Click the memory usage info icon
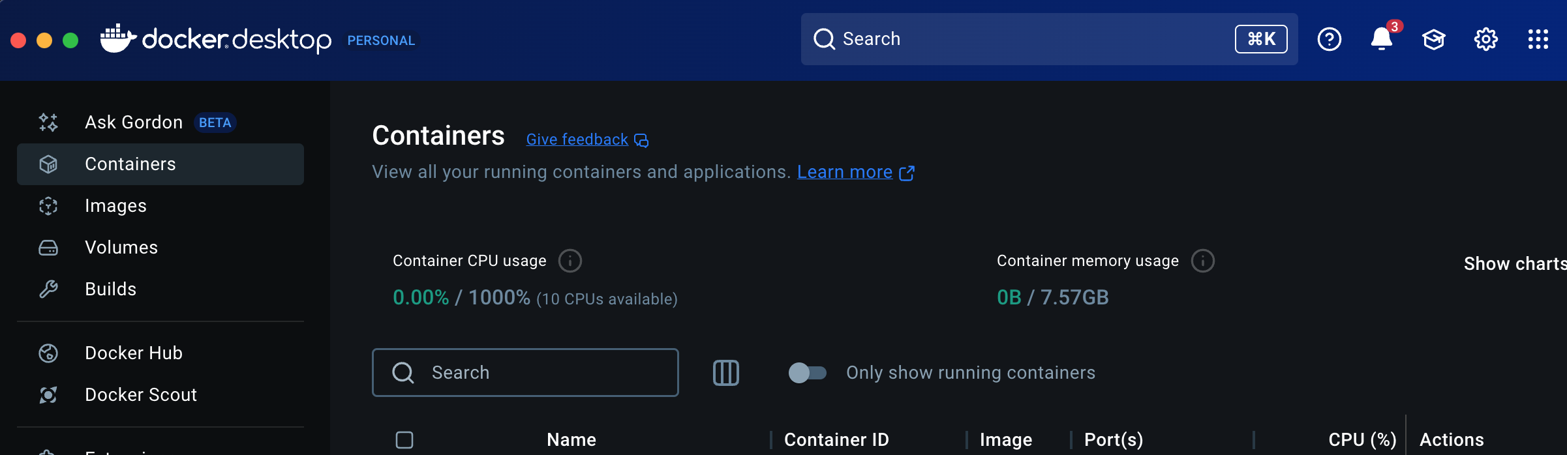 tap(1203, 261)
